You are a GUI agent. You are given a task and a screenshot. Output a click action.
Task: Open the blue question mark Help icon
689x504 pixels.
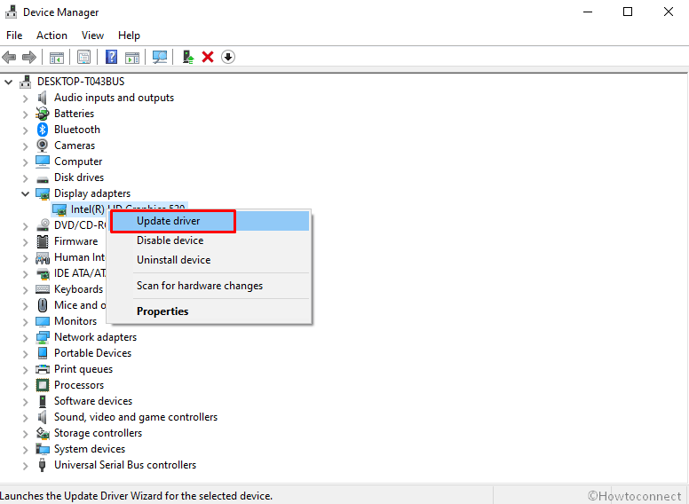[x=112, y=57]
